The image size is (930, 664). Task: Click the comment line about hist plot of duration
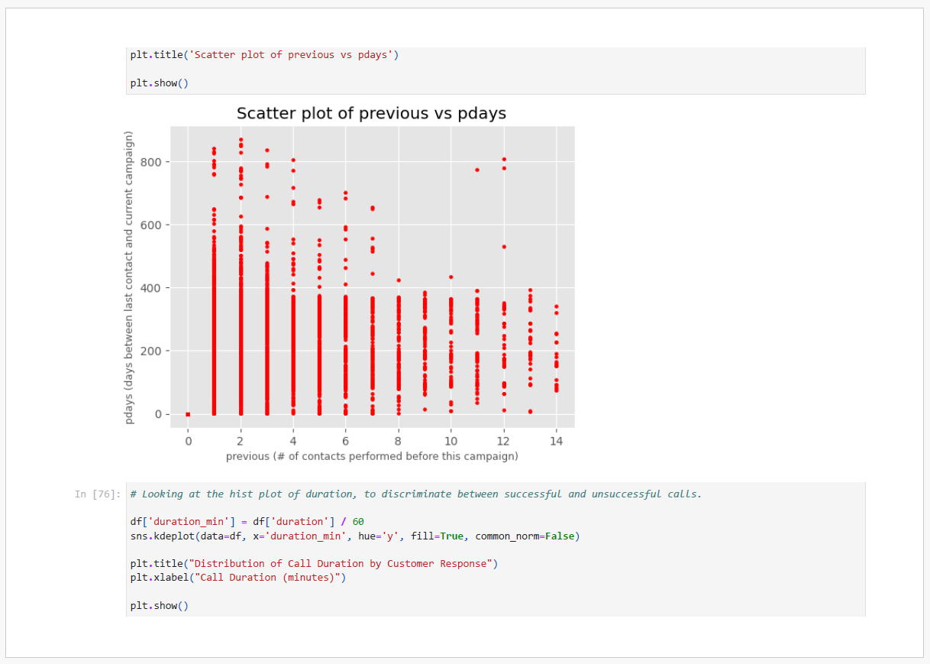coord(415,494)
